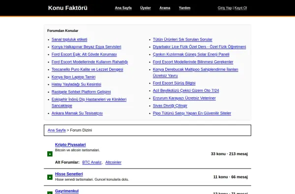Click the Kayıt Ol link
Image resolution: width=295 pixels, height=194 pixels.
point(240,8)
